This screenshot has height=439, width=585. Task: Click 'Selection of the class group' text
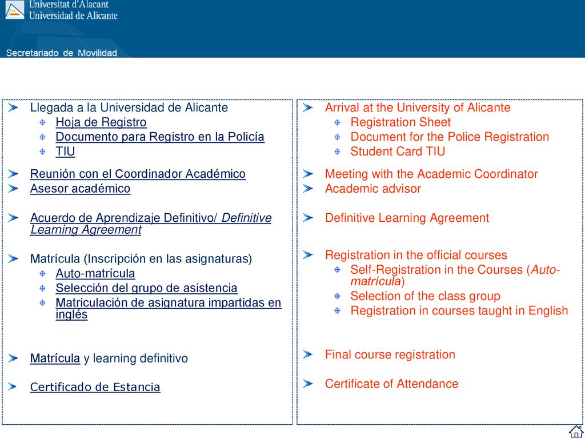(425, 296)
